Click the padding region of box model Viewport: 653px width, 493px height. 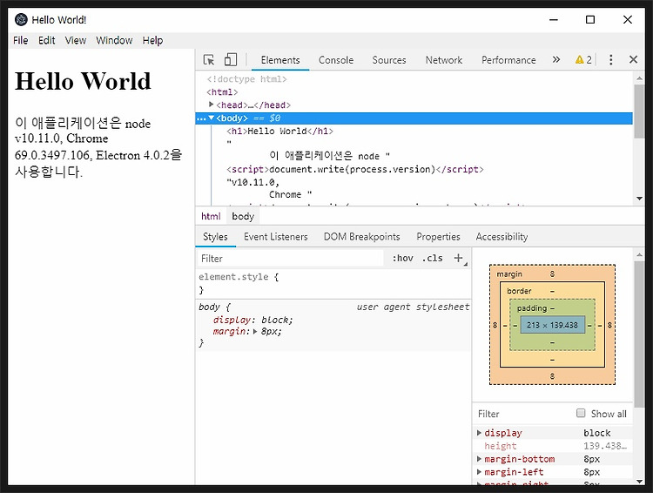(532, 308)
